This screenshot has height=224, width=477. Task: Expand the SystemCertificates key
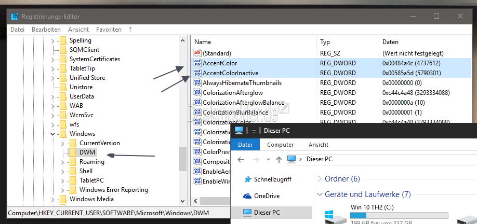pos(53,59)
